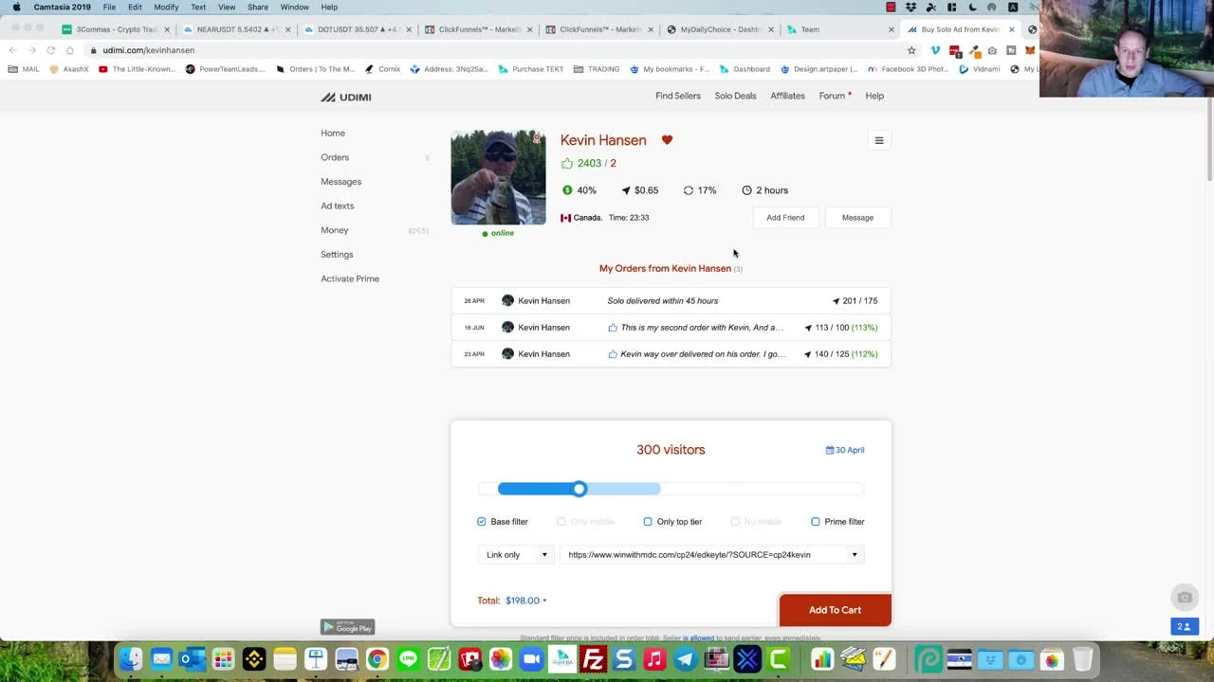
Task: Switch to the MyDailyChoice Dashboard tab
Action: tap(721, 29)
